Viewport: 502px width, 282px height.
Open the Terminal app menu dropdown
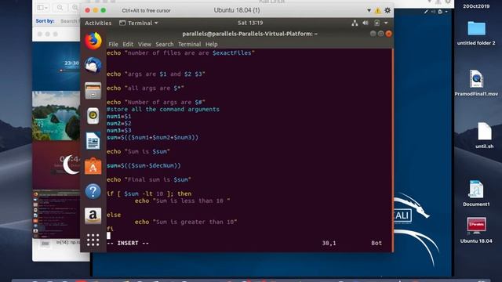tap(139, 23)
